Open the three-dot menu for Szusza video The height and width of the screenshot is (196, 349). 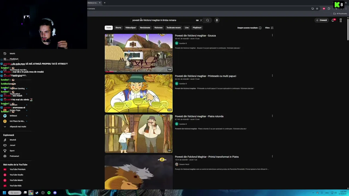click(272, 35)
